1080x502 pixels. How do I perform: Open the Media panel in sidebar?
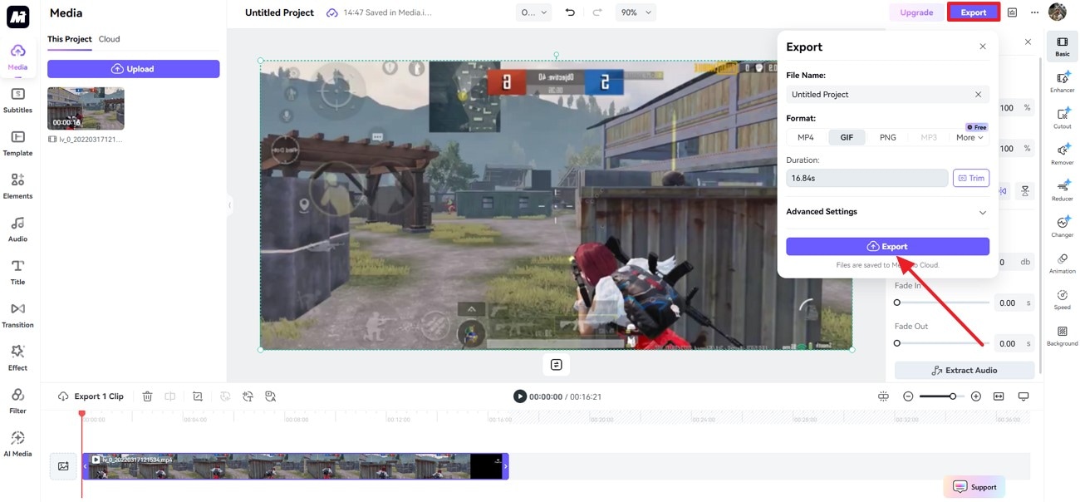coord(17,57)
